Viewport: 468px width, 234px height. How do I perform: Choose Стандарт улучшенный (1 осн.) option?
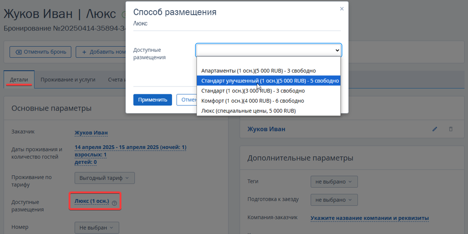tap(269, 80)
